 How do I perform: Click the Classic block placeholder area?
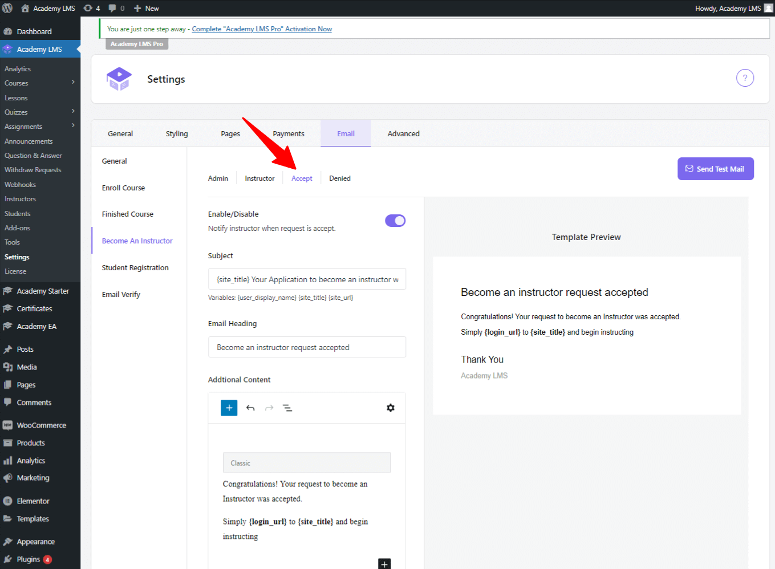click(307, 462)
